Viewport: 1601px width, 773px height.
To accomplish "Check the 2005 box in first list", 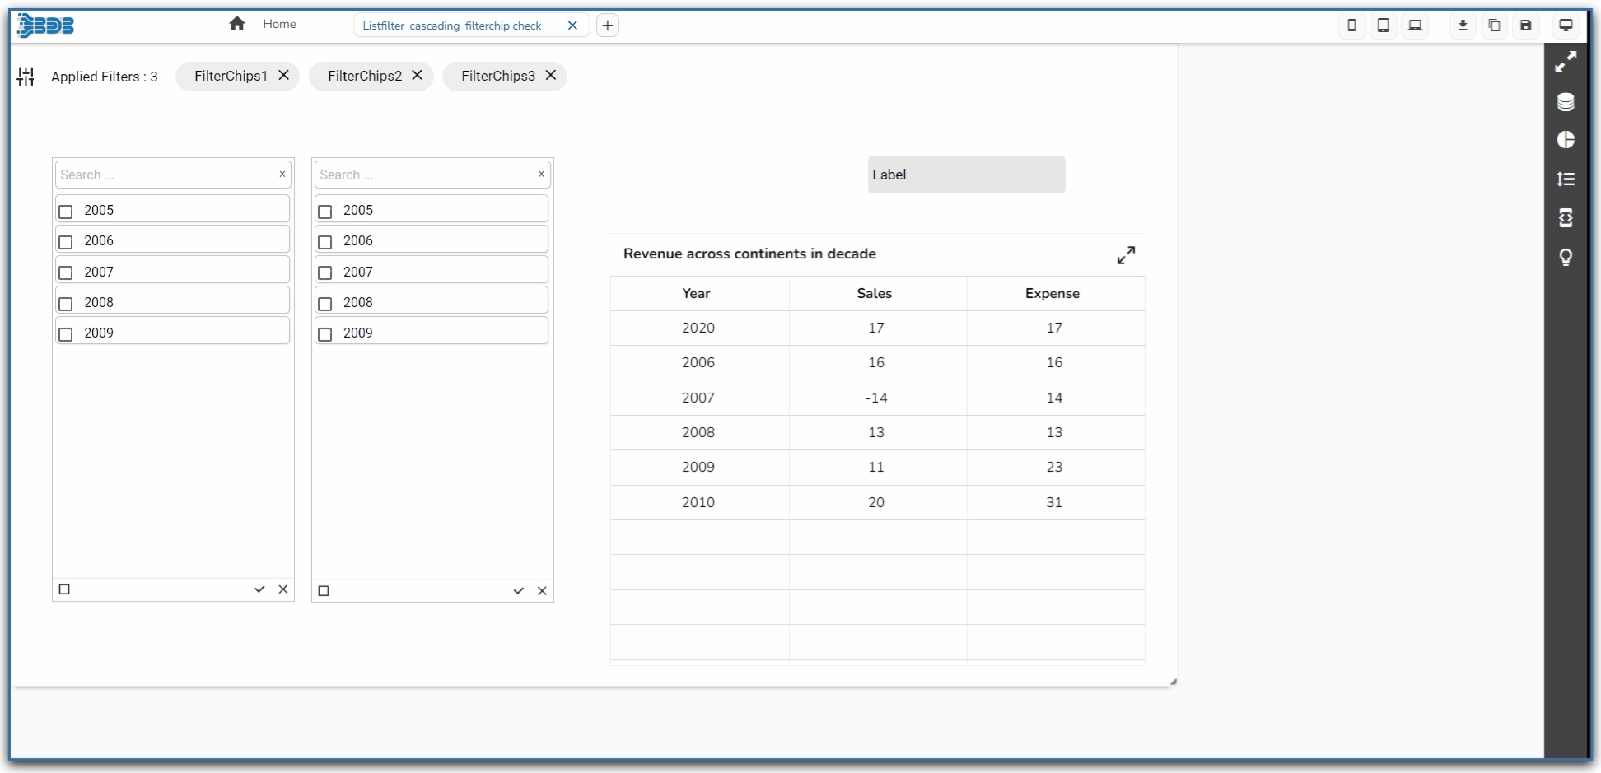I will pyautogui.click(x=66, y=212).
